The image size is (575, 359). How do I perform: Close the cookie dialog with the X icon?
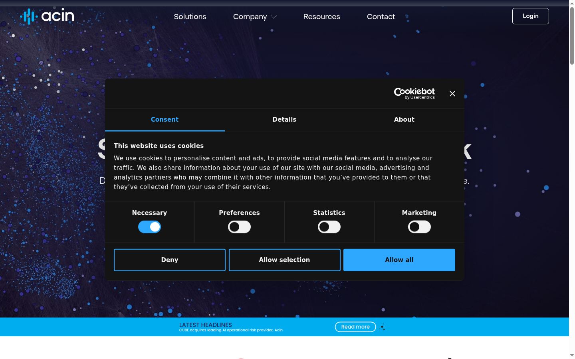click(452, 93)
